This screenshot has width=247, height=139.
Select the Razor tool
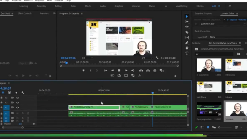tap(187, 32)
